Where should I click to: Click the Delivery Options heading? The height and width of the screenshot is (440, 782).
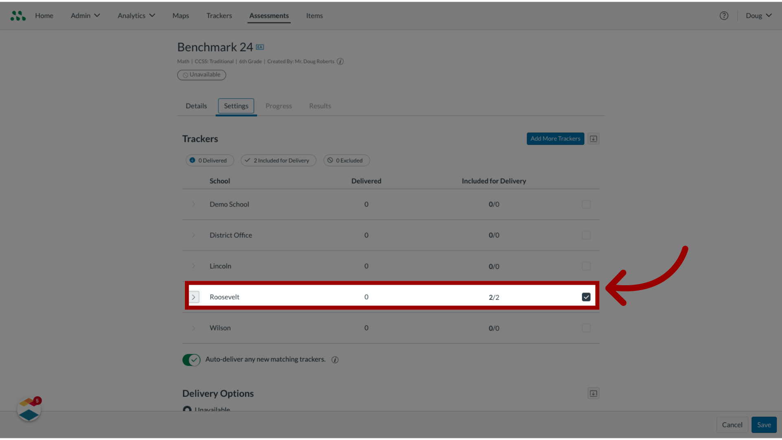coord(218,394)
